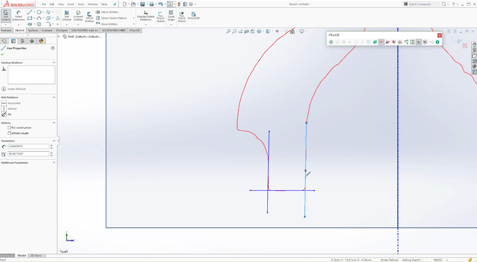Open the Insert menu

(x=71, y=4)
